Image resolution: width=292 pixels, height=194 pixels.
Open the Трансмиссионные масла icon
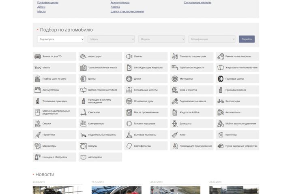click(83, 67)
